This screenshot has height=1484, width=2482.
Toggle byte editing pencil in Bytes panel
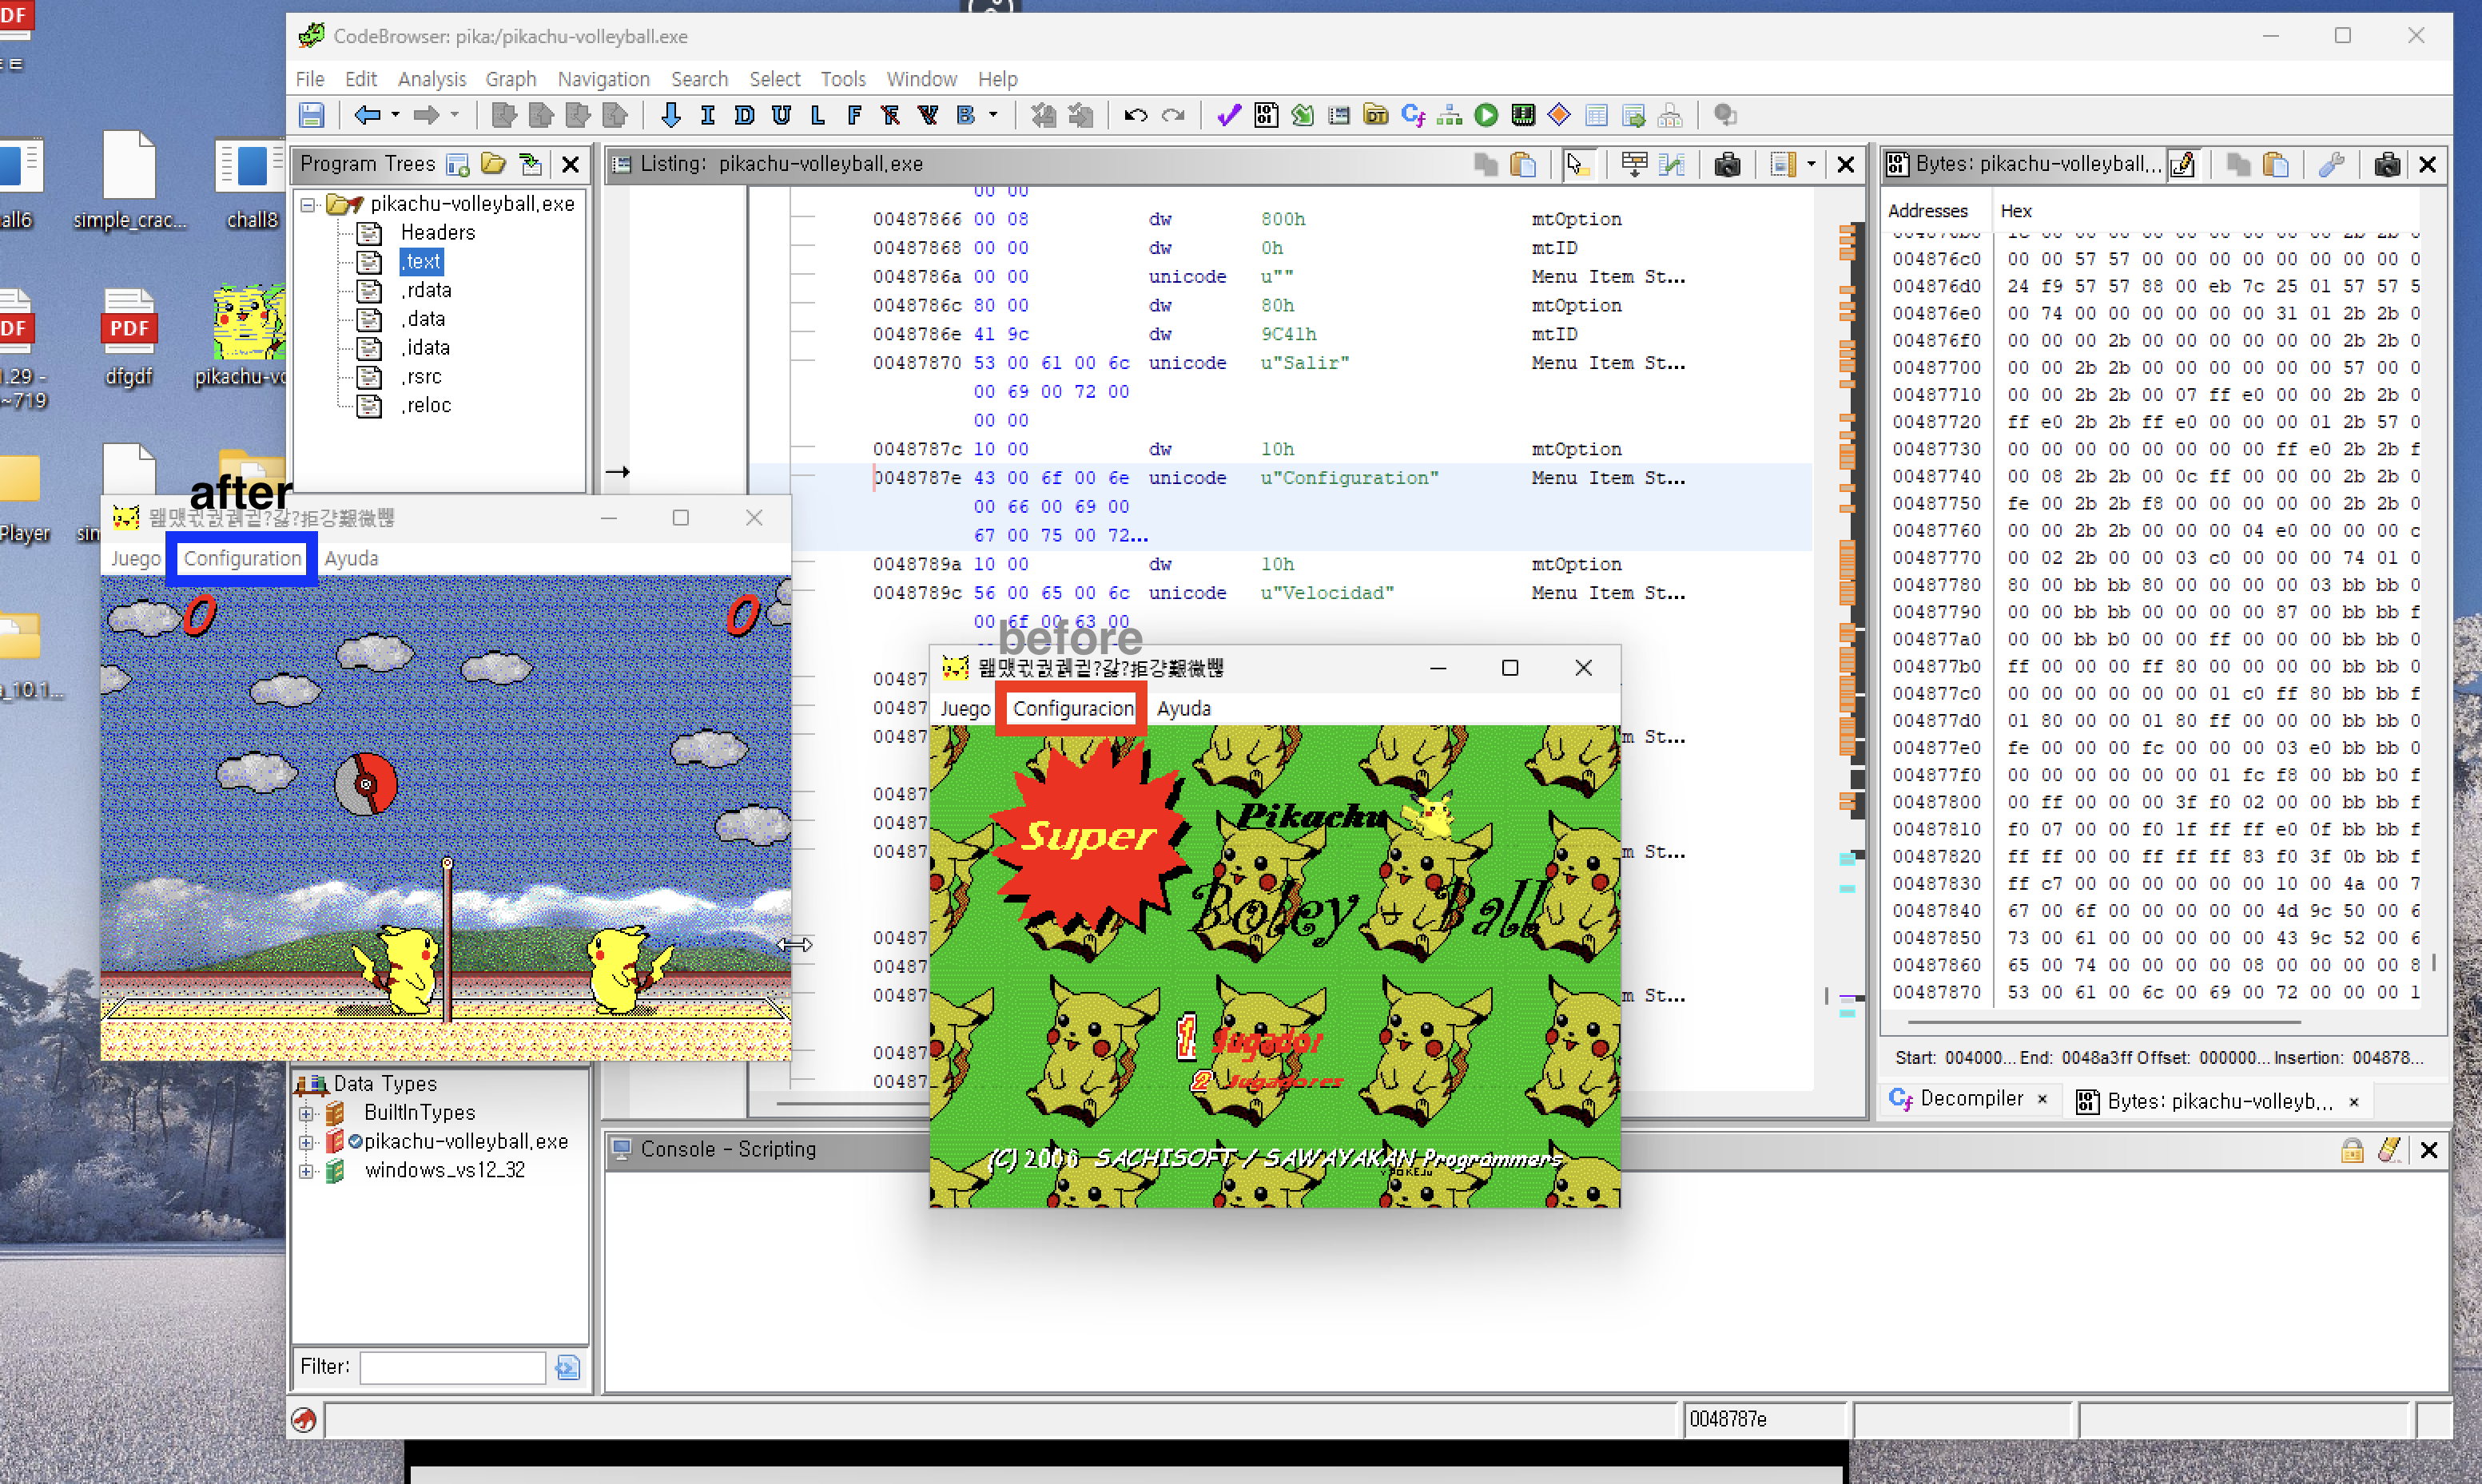click(x=2183, y=164)
